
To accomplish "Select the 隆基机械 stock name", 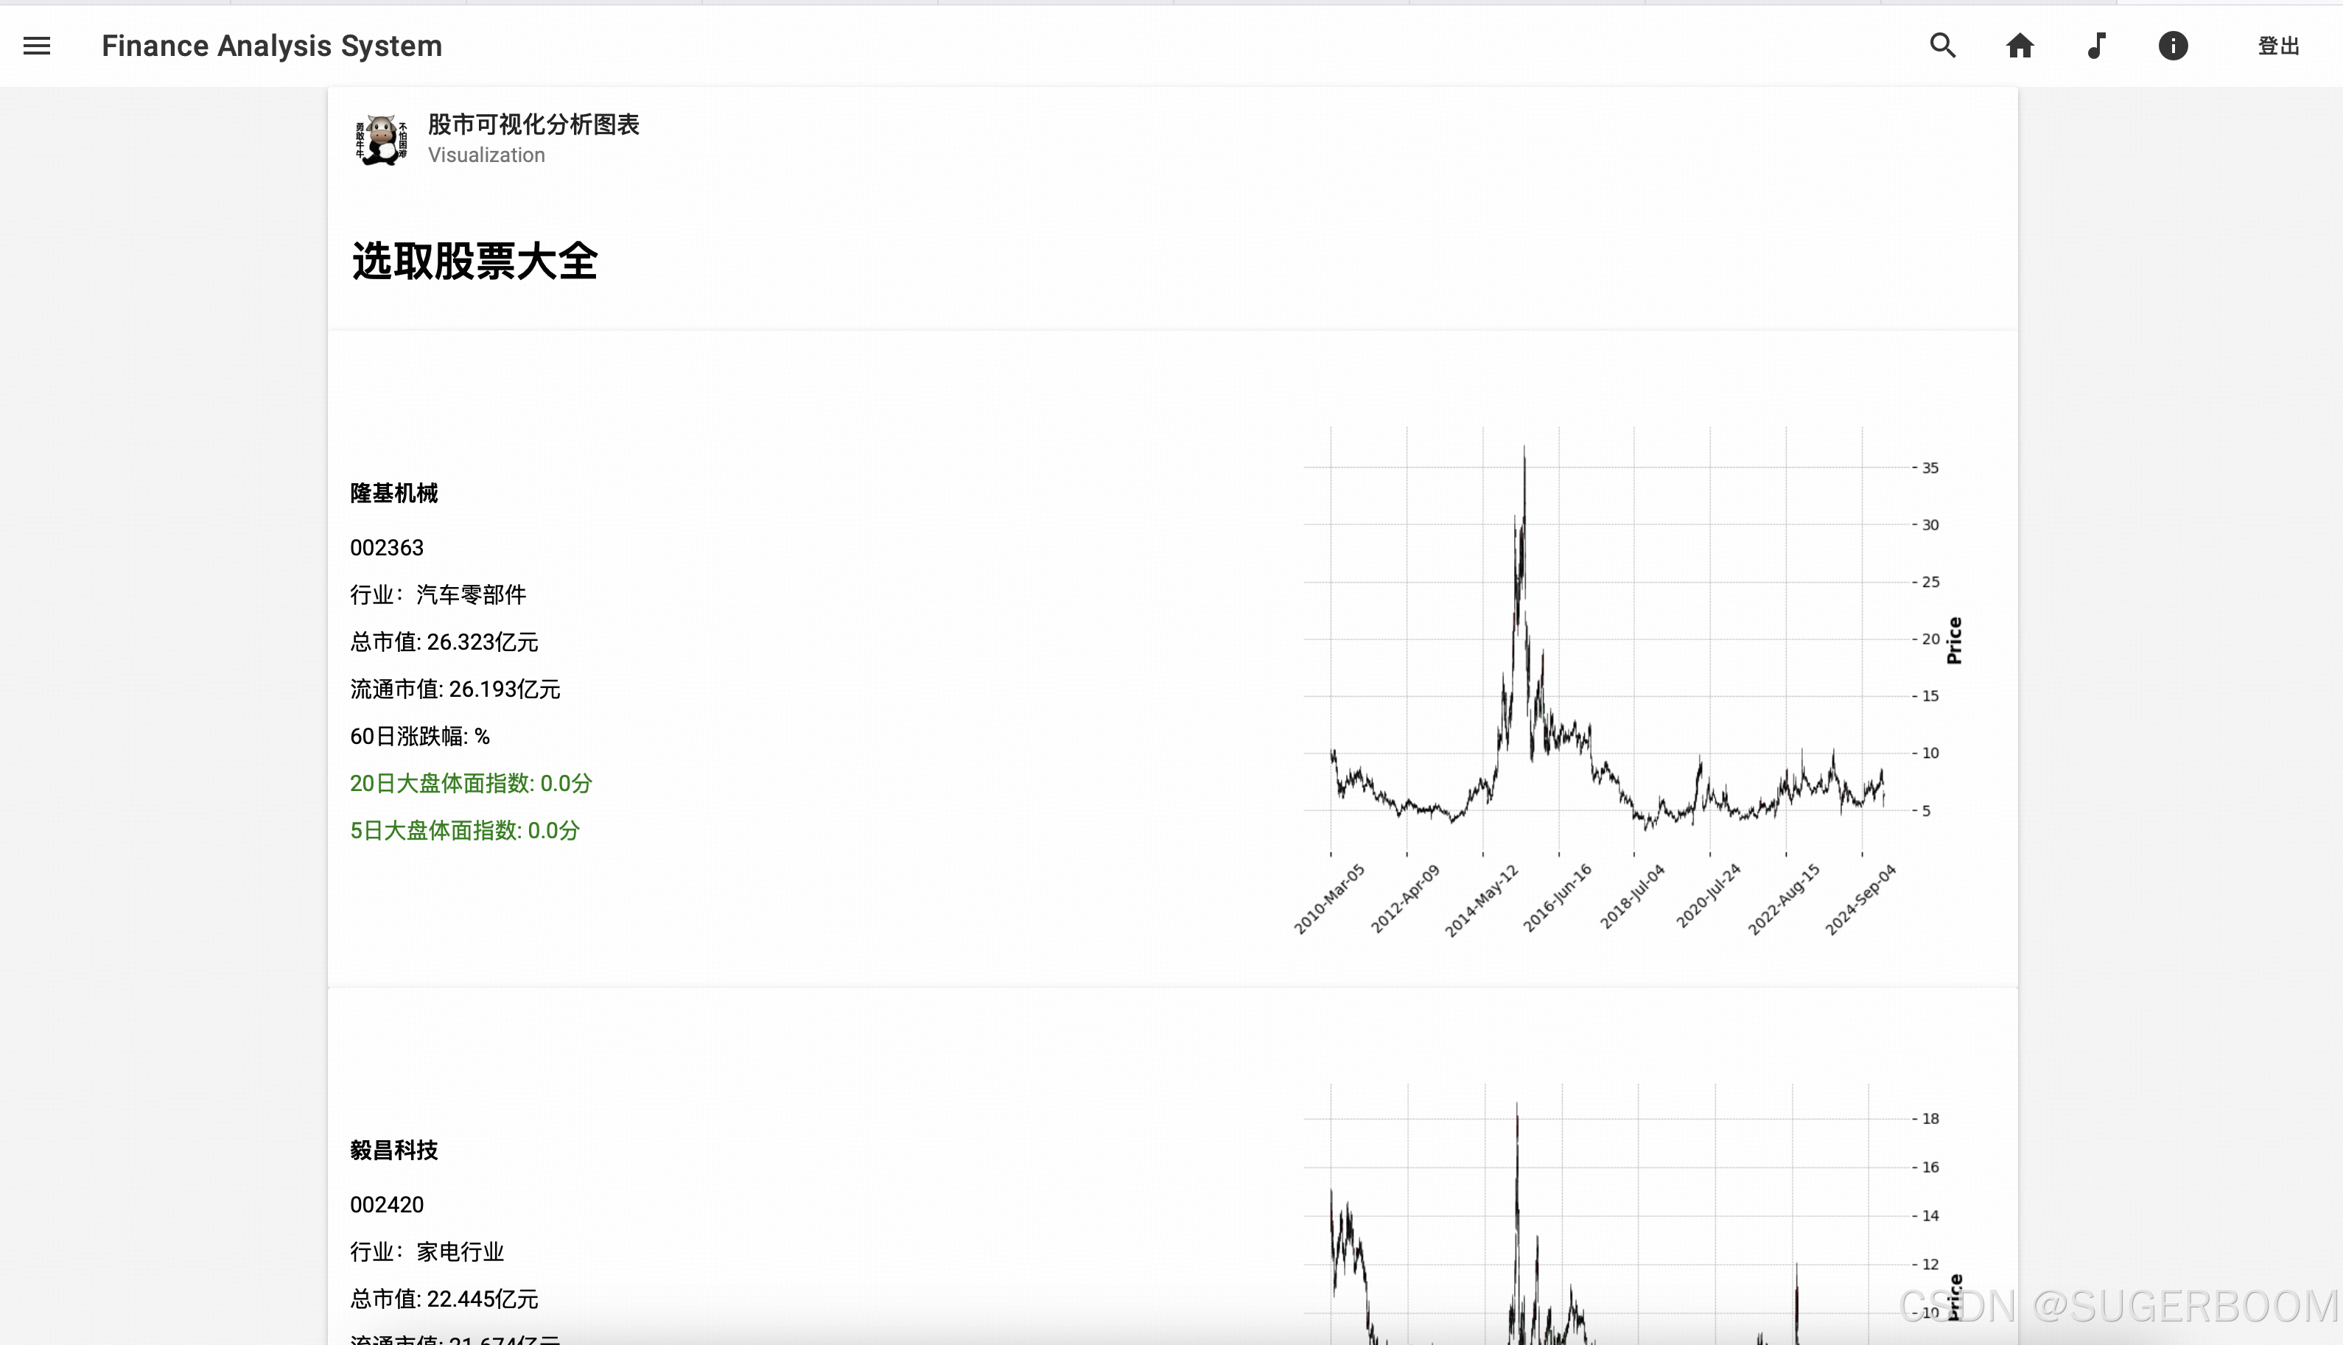I will point(393,494).
